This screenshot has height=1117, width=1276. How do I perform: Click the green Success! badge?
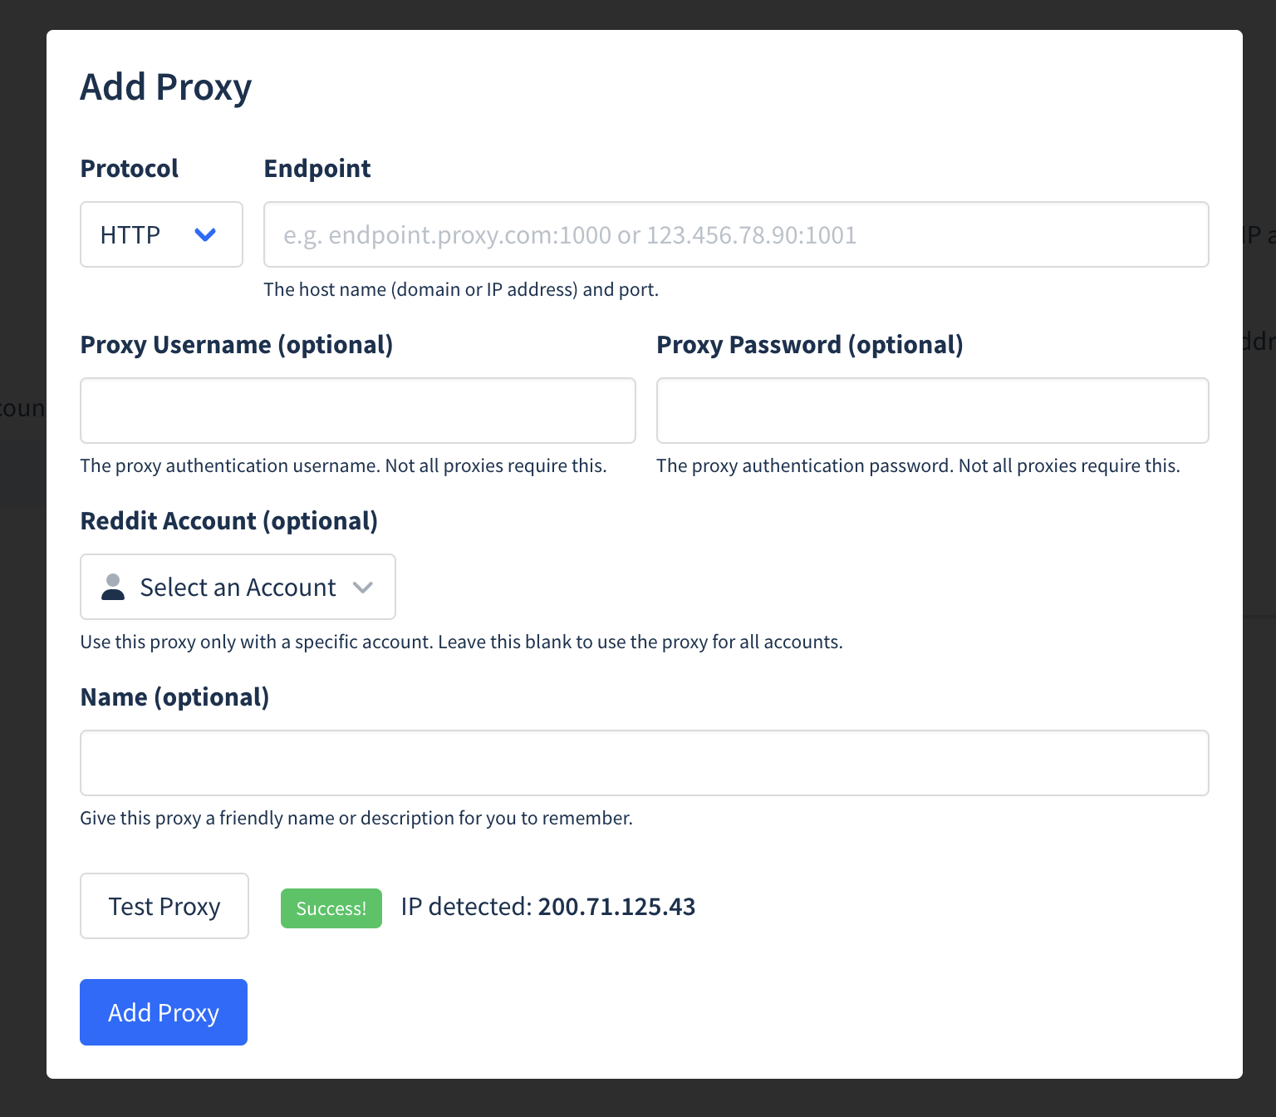coord(331,908)
